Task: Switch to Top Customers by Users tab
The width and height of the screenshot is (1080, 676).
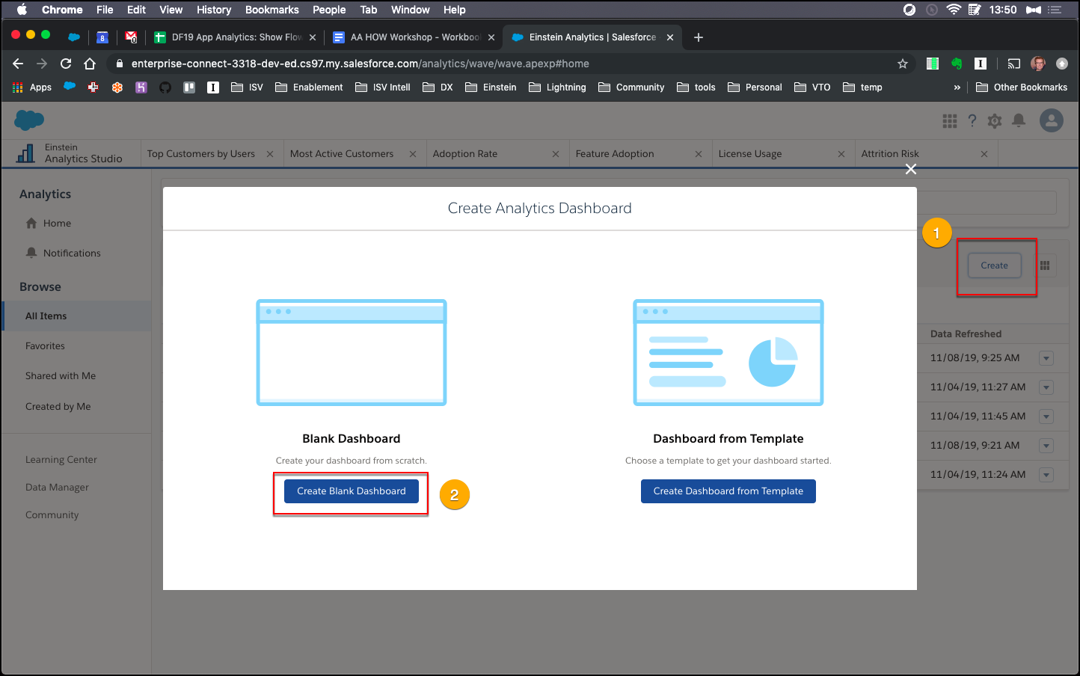Action: pos(201,154)
